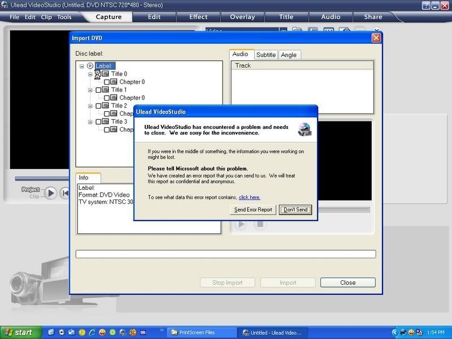452x339 pixels.
Task: Toggle the Title 1 checkbox
Action: pyautogui.click(x=98, y=90)
